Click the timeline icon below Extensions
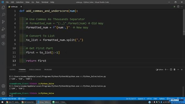This screenshot has width=185, height=104. point(3,44)
